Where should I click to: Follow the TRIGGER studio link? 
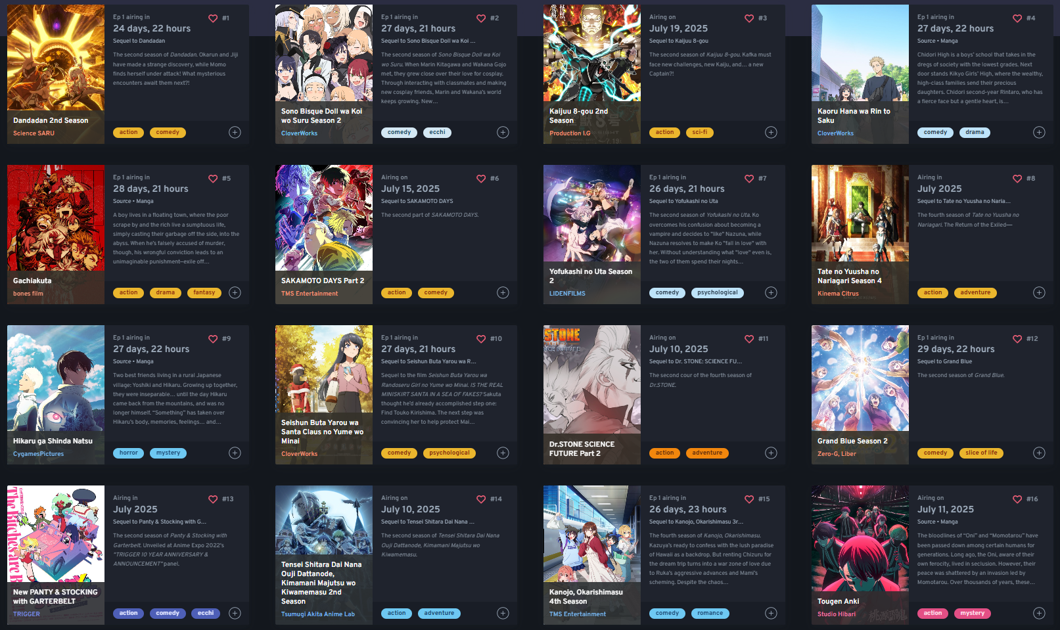coord(26,614)
